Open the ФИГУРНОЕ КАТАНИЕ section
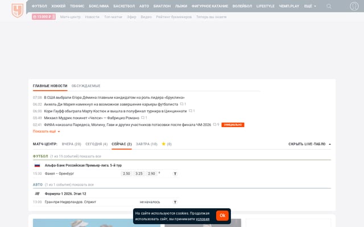 tap(210, 6)
